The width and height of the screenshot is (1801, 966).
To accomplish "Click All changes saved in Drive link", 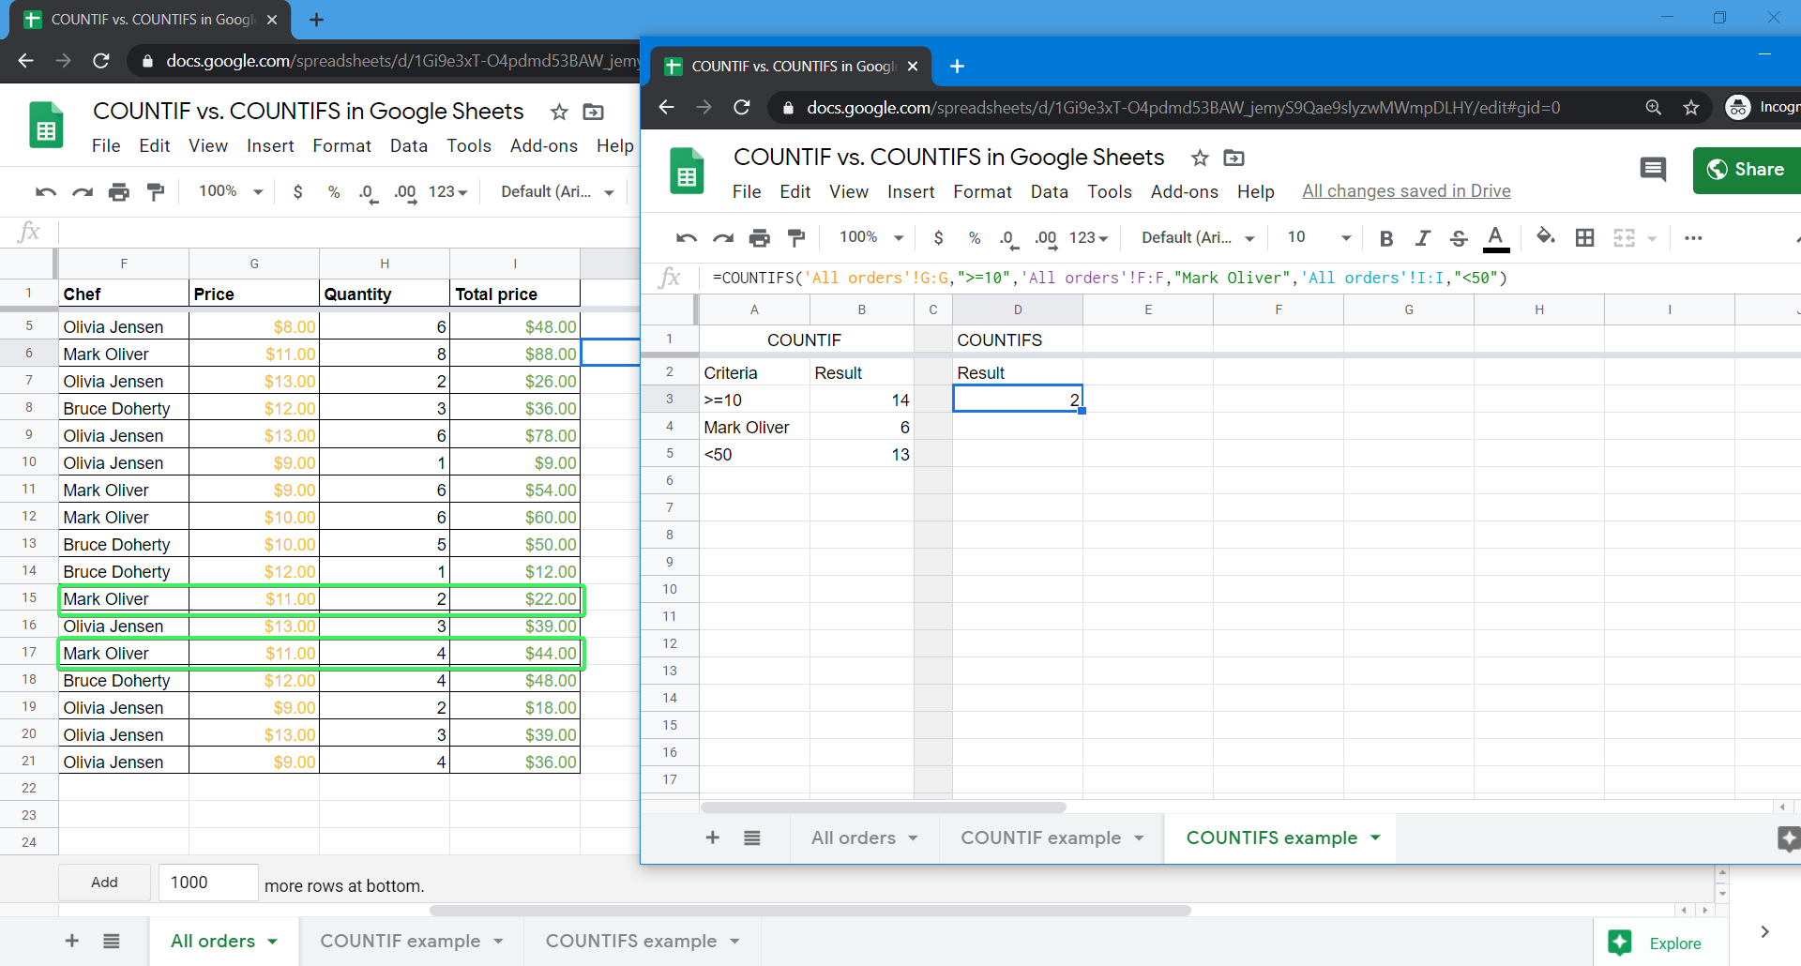I will coord(1406,191).
